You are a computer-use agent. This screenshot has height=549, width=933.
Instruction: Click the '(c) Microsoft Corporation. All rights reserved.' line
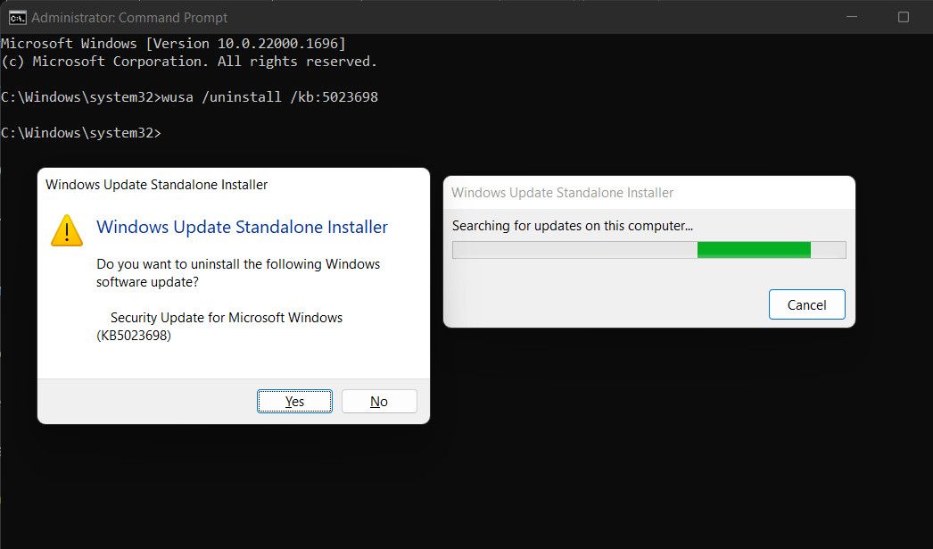point(188,62)
